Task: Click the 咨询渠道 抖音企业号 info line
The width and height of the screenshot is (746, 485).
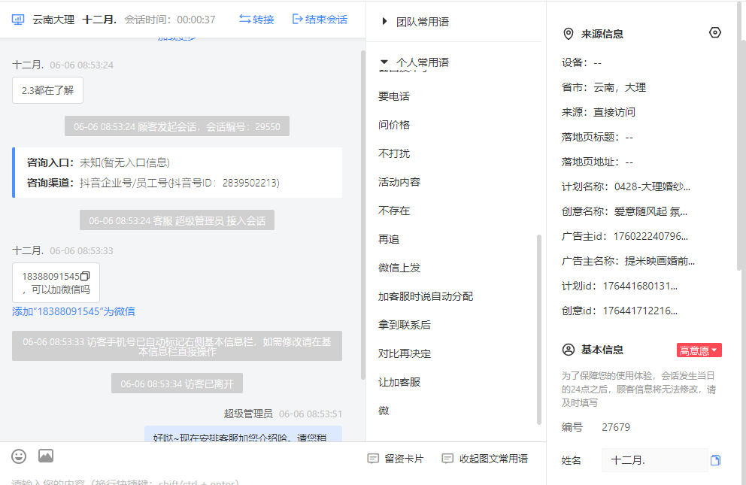Action: 153,183
